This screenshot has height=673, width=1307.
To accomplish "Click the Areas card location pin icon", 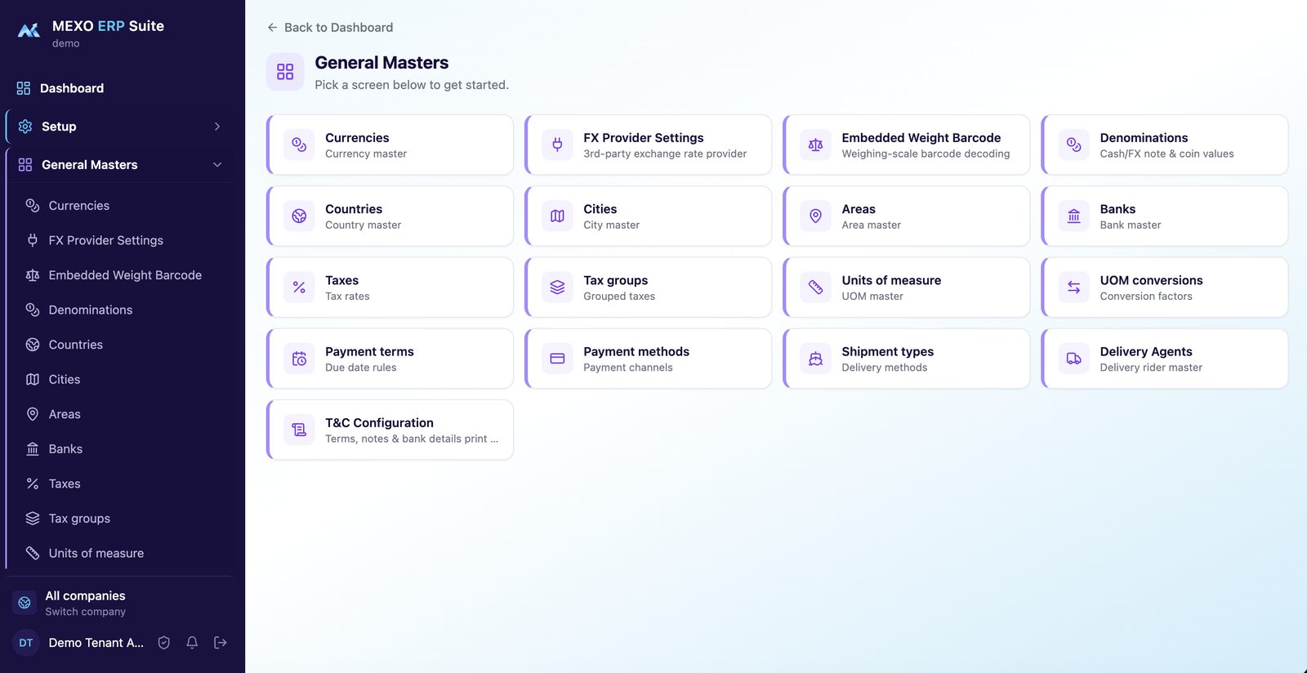I will [815, 216].
